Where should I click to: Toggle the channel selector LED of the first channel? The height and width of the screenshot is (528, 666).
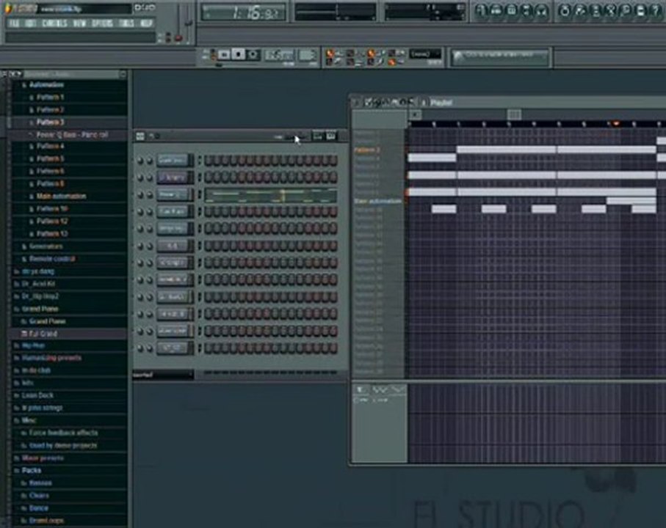(x=199, y=161)
